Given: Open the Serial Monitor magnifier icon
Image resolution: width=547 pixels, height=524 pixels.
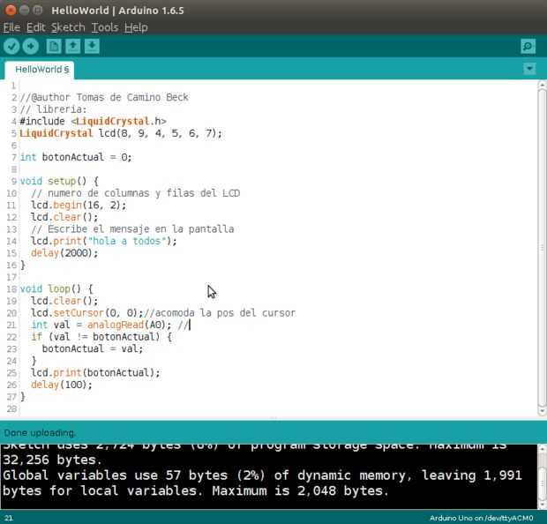Looking at the screenshot, I should tap(528, 46).
